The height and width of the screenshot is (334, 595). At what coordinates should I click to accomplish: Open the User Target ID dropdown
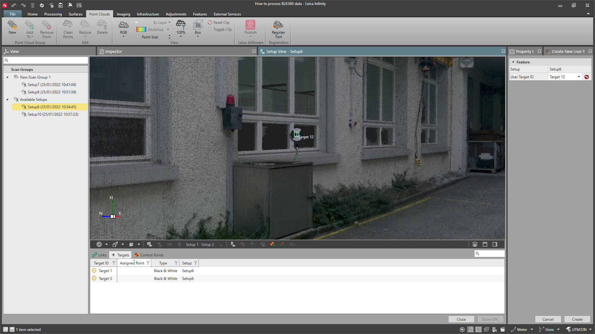coord(579,77)
